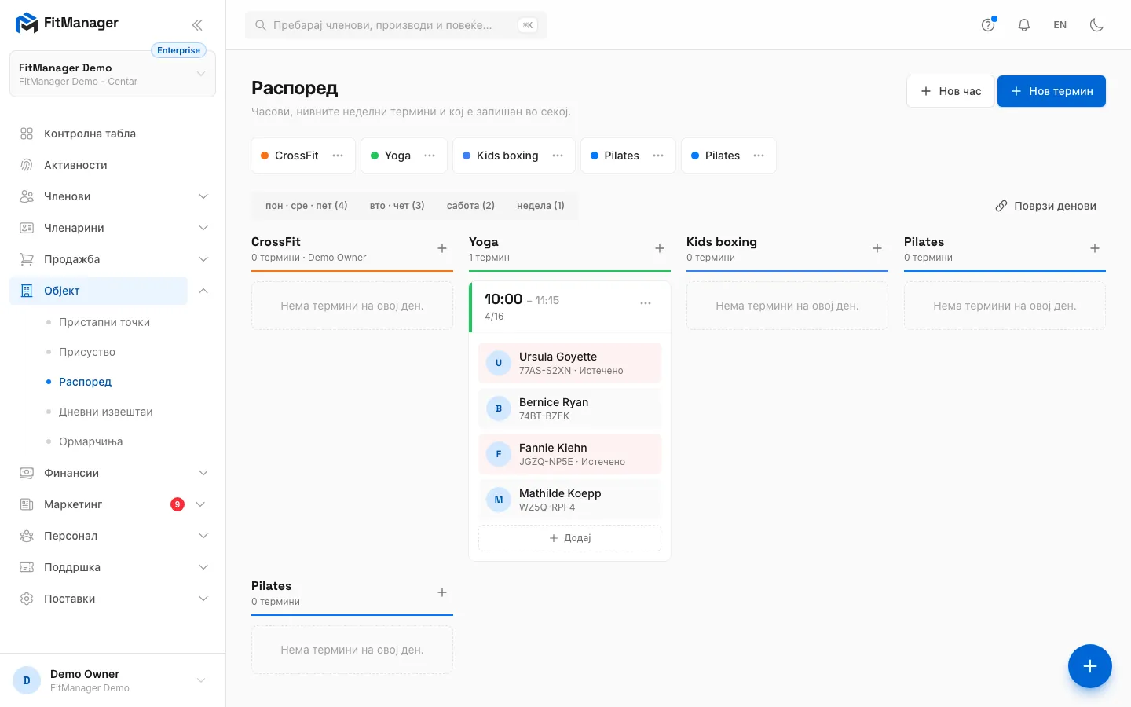The width and height of the screenshot is (1131, 707).
Task: Open Контролна табла in the sidebar
Action: [x=112, y=134]
